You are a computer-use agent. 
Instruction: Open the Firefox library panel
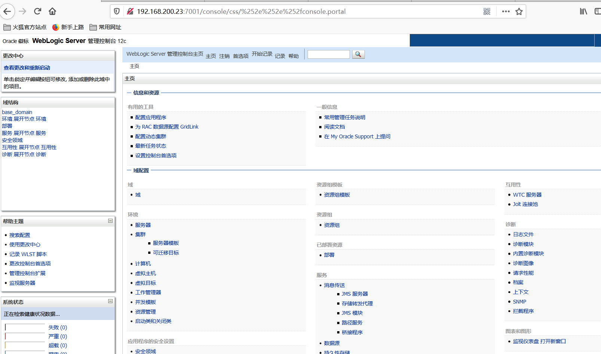point(583,11)
